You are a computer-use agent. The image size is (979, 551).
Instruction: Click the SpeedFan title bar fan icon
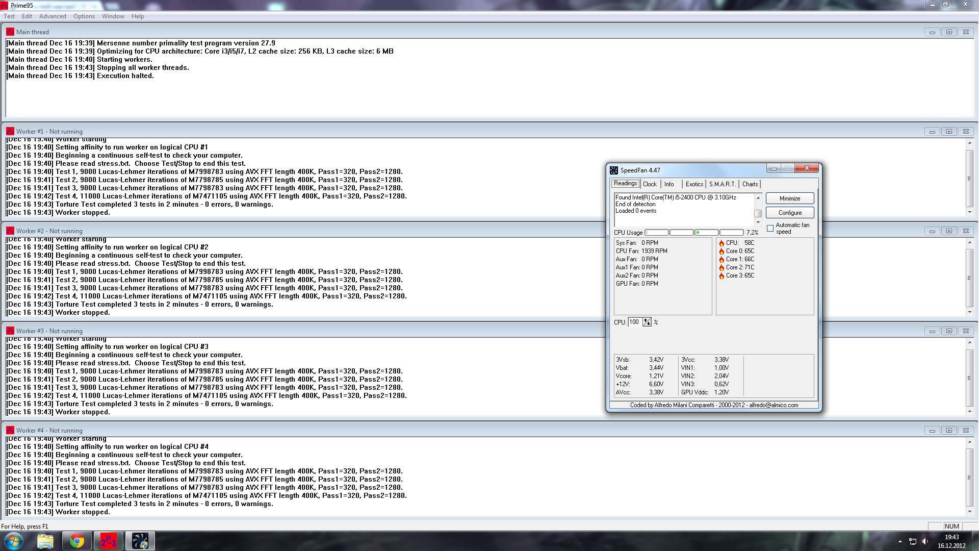tap(614, 170)
